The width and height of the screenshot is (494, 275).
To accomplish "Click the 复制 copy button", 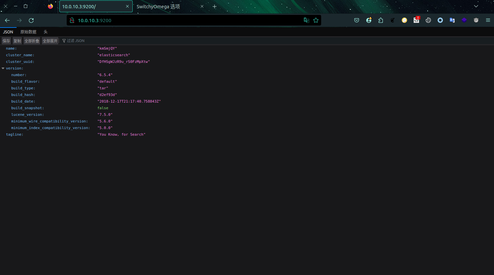I will pos(17,41).
